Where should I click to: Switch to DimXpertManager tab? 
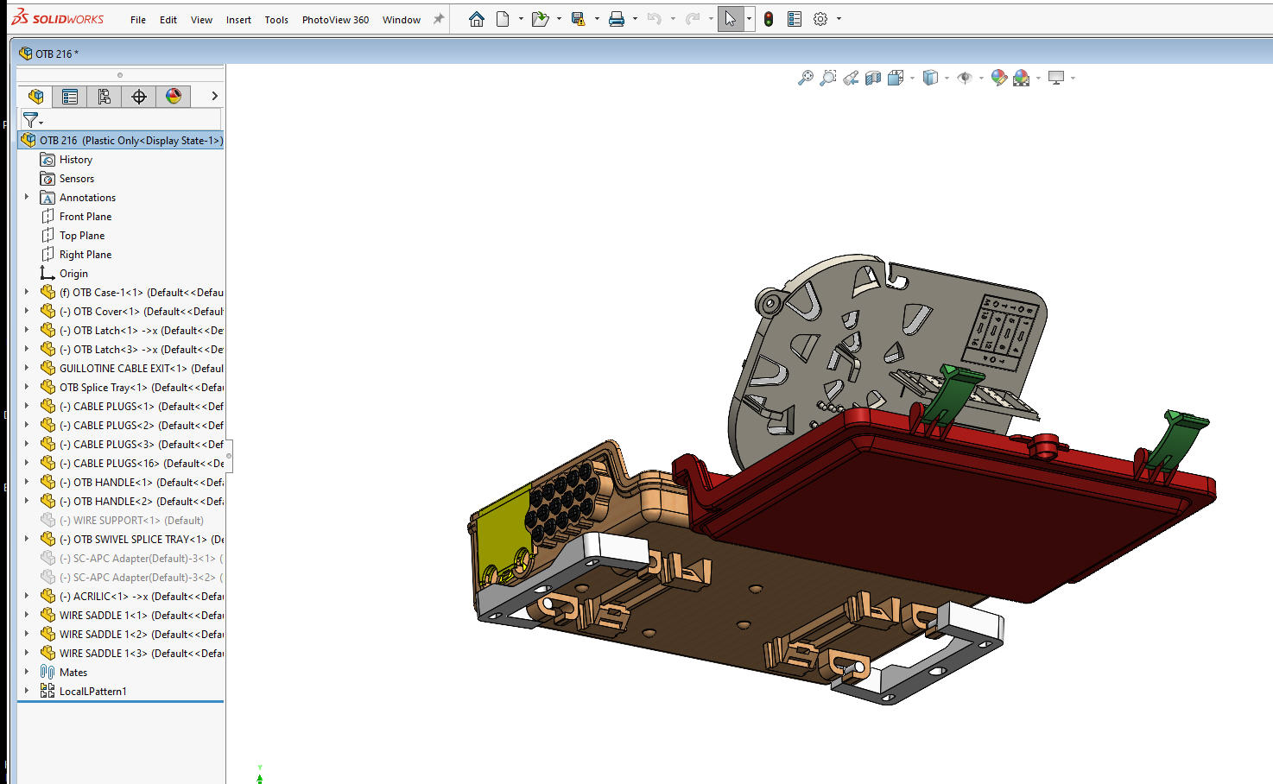click(139, 96)
